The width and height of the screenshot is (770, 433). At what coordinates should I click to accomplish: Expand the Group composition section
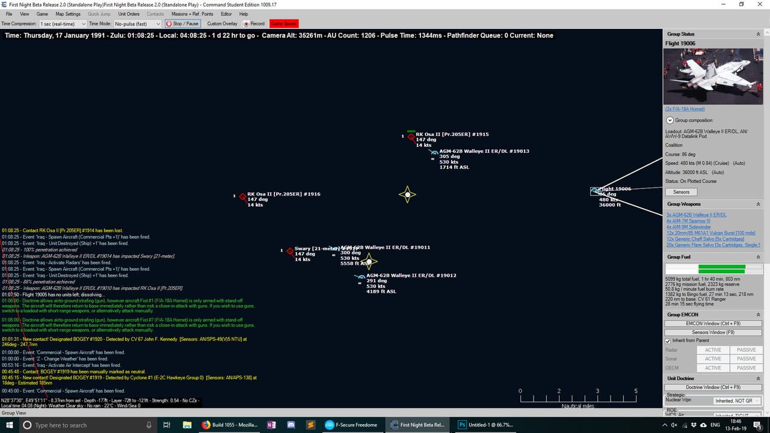pyautogui.click(x=670, y=120)
